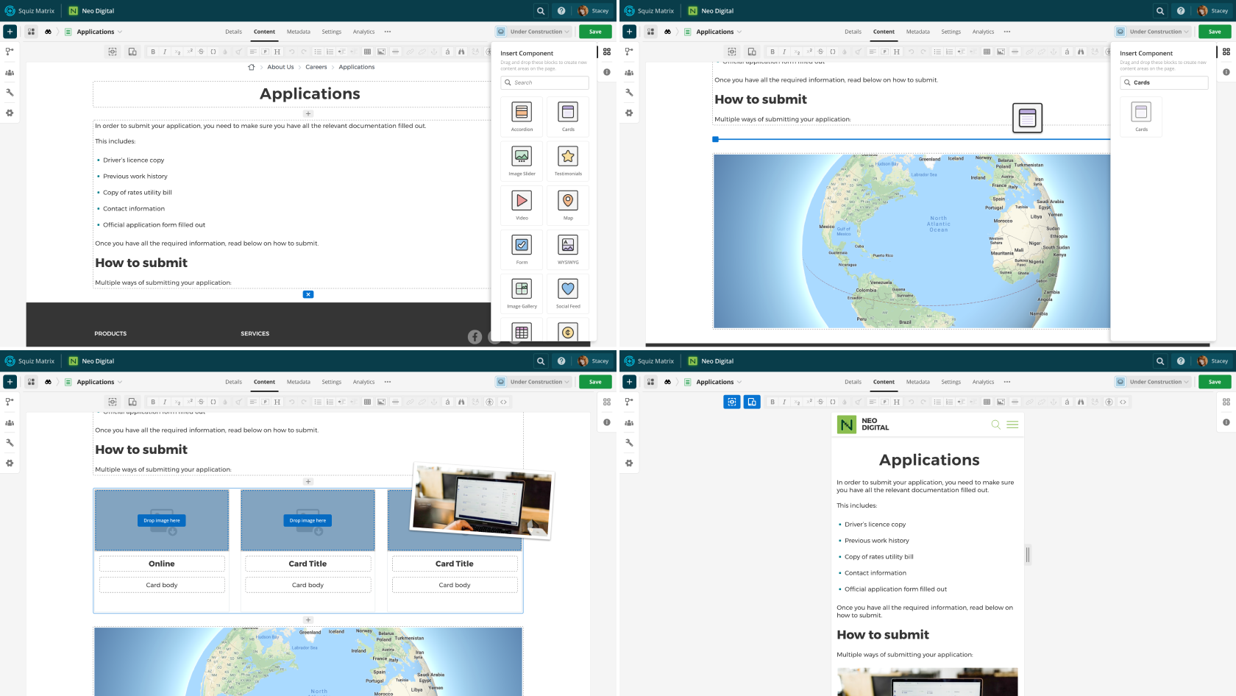Screen dimensions: 1236x696
Task: Select the Social Feed heart component
Action: (568, 292)
